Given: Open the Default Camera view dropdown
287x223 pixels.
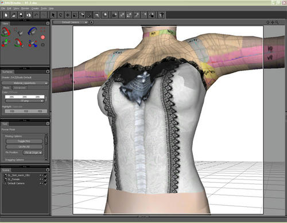Looking at the screenshot, I should coord(71,22).
